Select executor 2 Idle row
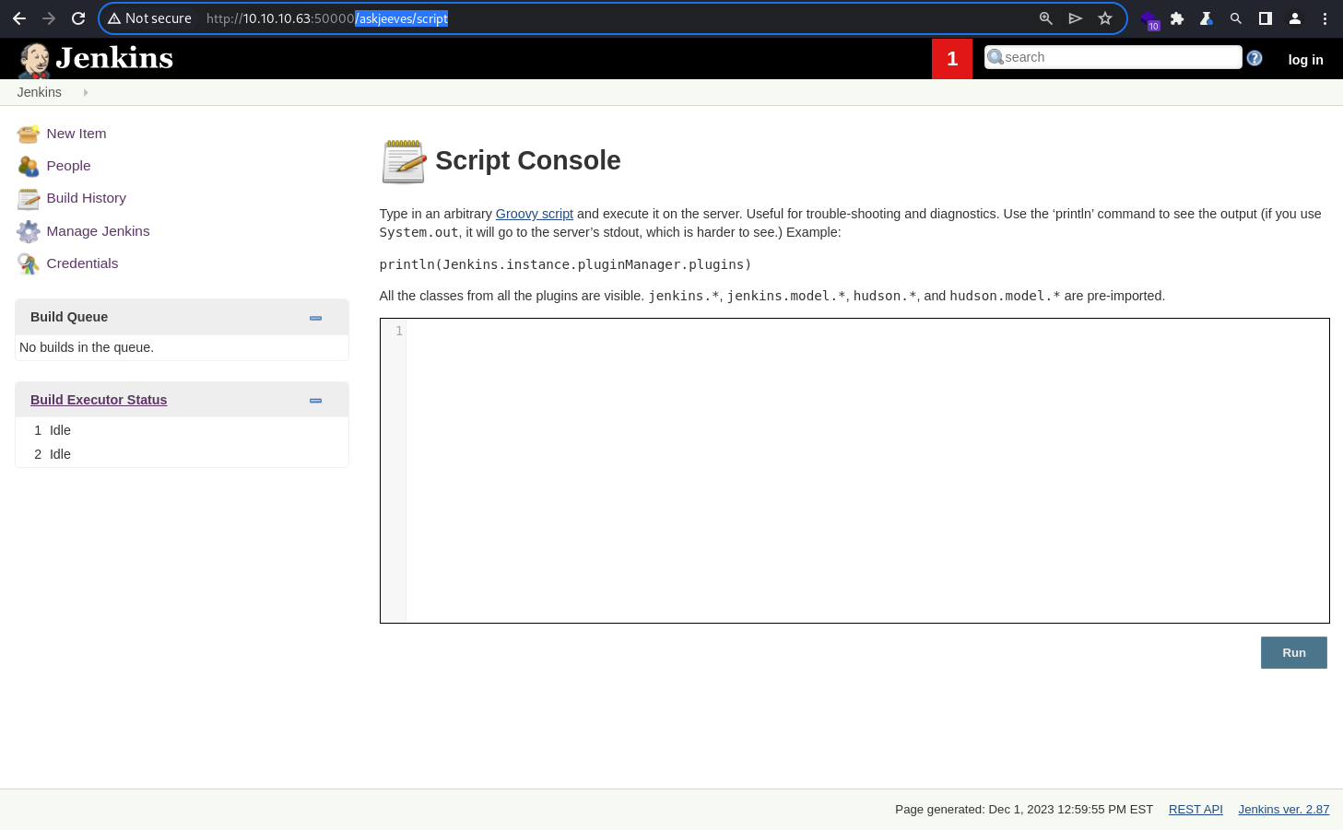Screen dimensions: 1343x830 [182, 454]
